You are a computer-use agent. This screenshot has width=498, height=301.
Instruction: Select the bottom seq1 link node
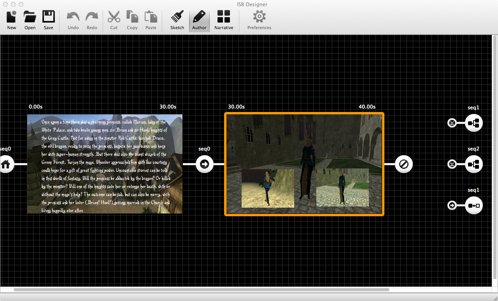pos(474,205)
